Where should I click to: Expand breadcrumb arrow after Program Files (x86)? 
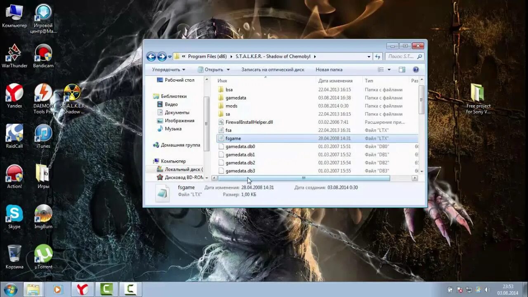(231, 57)
